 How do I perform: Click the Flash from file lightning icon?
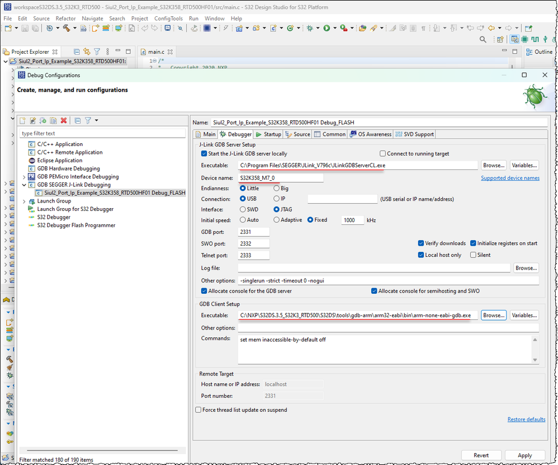click(x=226, y=28)
